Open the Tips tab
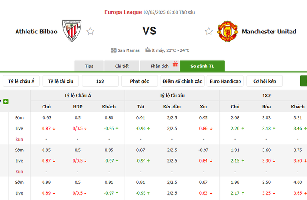The width and height of the screenshot is (307, 200). (x=89, y=67)
